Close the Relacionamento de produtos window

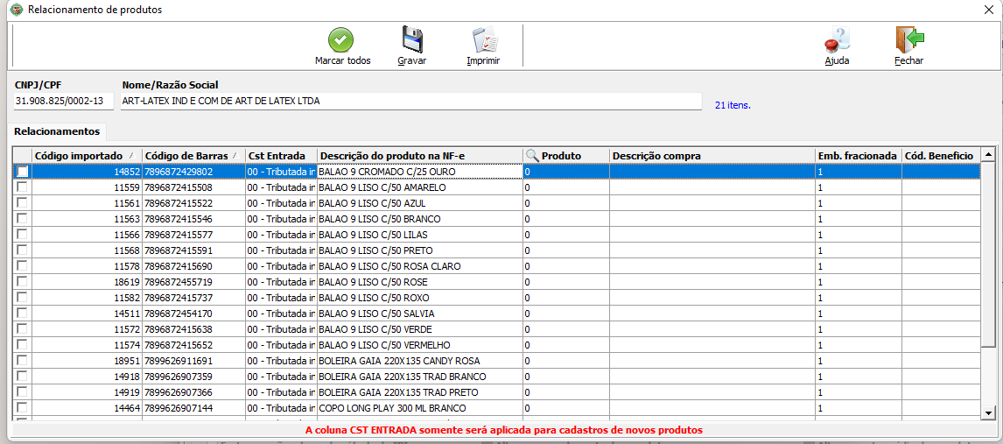pyautogui.click(x=989, y=10)
